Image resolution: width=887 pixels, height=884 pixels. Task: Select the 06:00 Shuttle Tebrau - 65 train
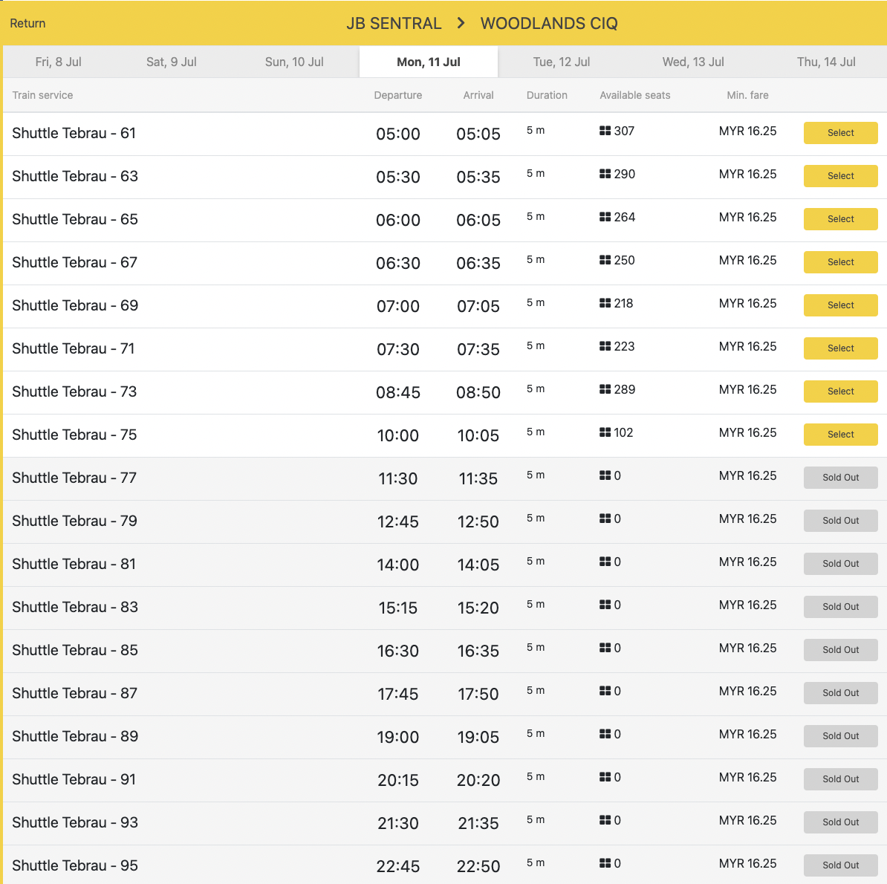click(841, 219)
